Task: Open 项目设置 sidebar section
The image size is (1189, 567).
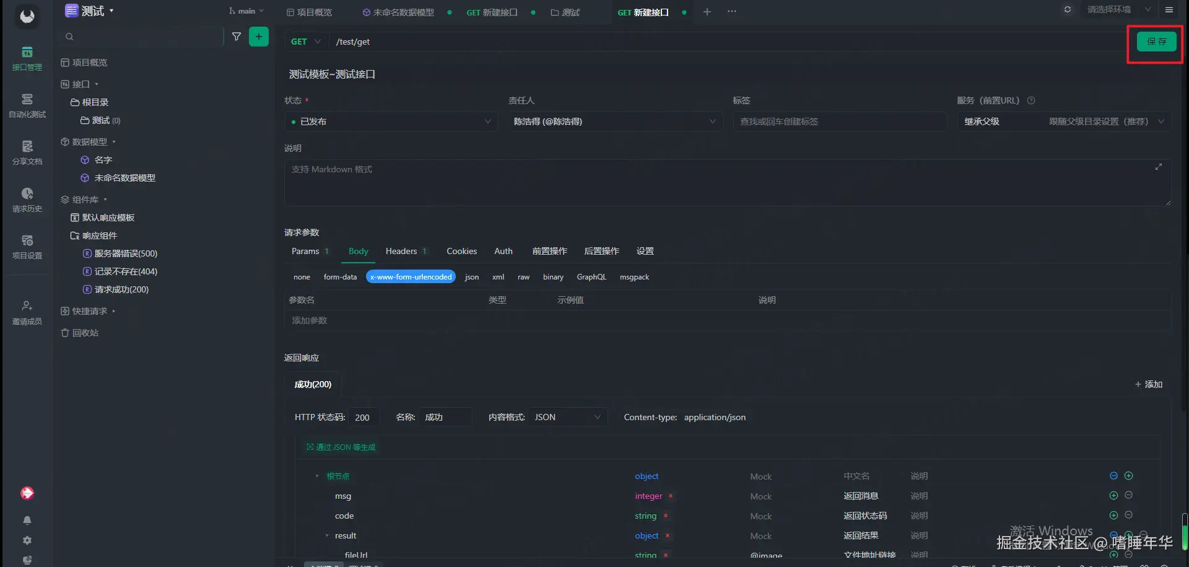Action: (27, 247)
